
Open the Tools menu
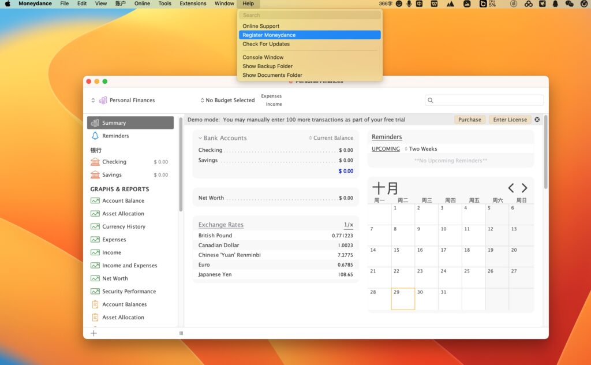(164, 3)
